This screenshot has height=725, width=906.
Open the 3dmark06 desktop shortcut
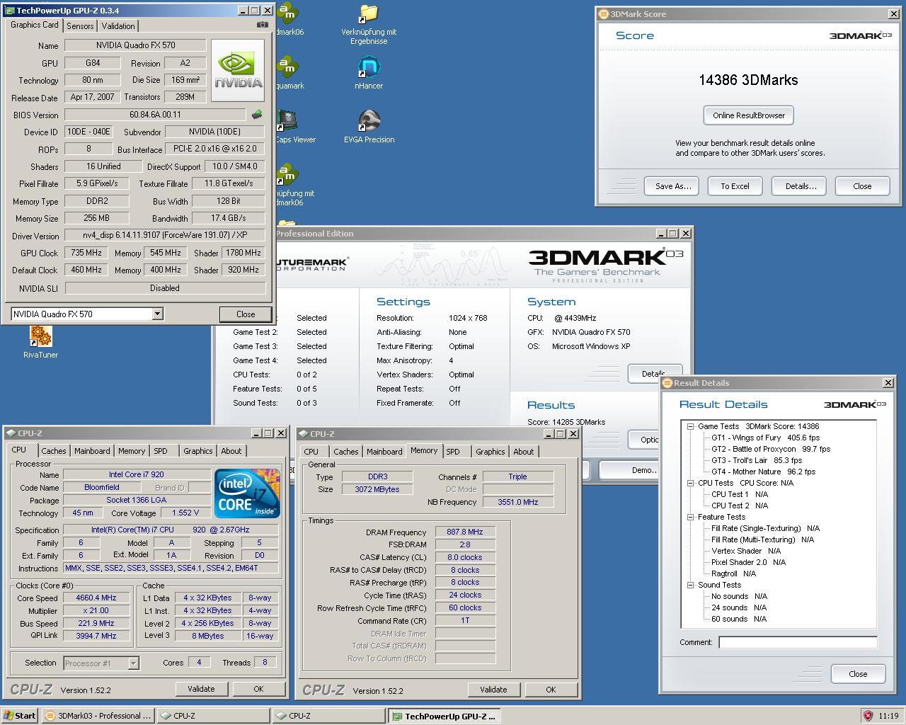[289, 20]
